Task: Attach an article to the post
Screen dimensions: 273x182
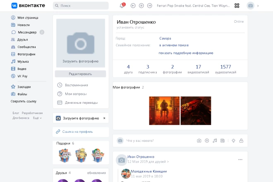Action: click(223, 141)
